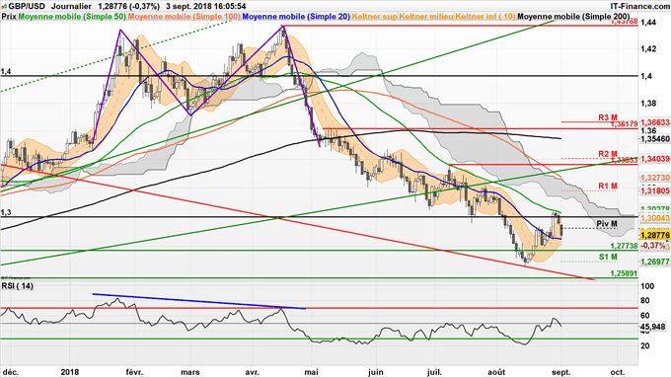
Task: Click the août date axis label
Action: click(496, 372)
